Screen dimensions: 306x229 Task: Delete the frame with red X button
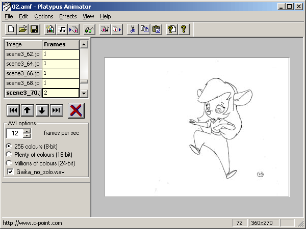(76, 110)
